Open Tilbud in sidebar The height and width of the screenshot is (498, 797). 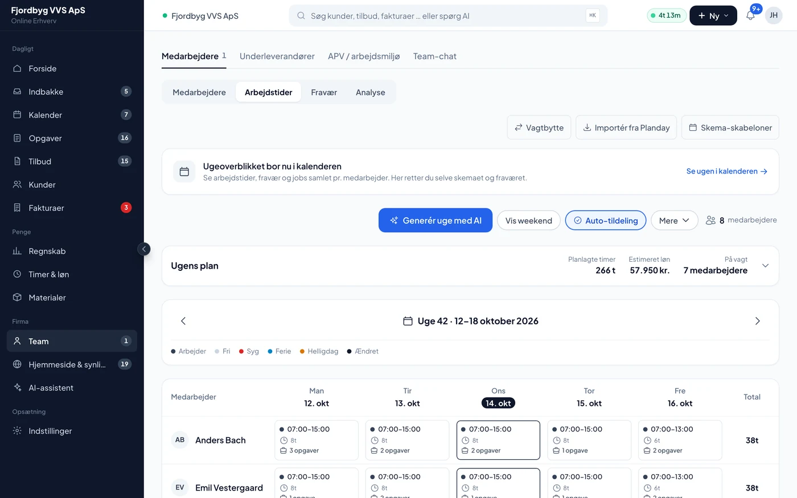(x=72, y=162)
